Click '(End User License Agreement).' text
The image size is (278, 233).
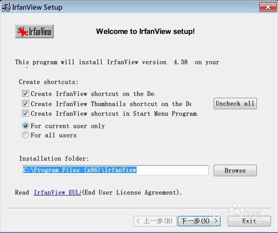(132, 192)
